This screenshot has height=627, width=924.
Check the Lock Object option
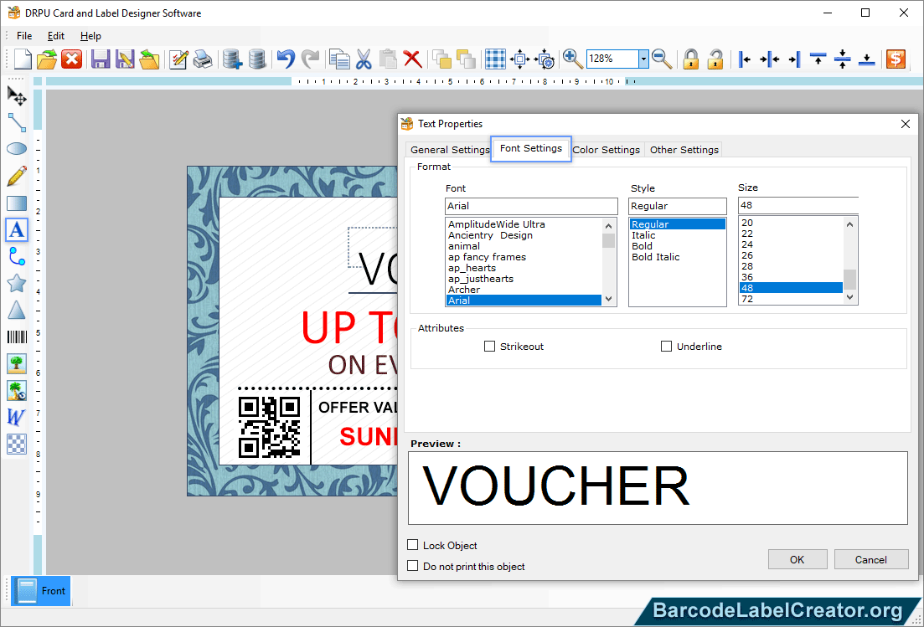pyautogui.click(x=412, y=545)
